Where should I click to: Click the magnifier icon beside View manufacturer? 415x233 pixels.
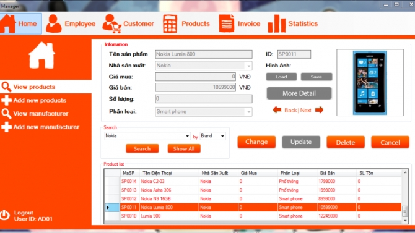pos(6,114)
